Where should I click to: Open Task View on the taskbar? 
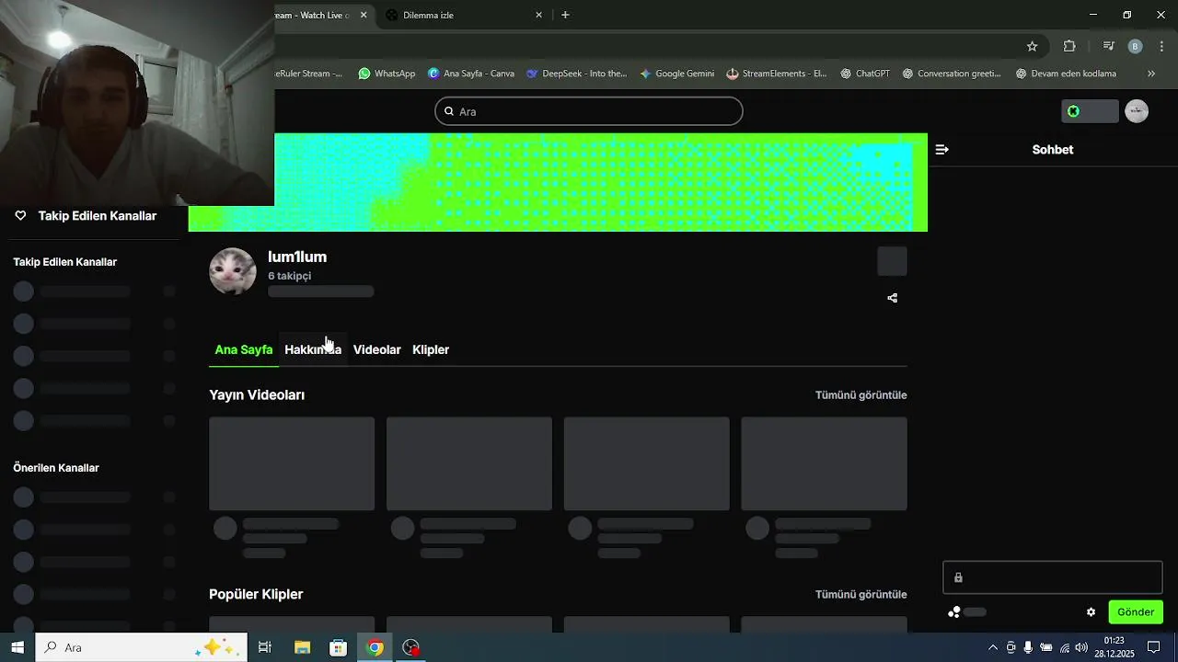click(264, 647)
